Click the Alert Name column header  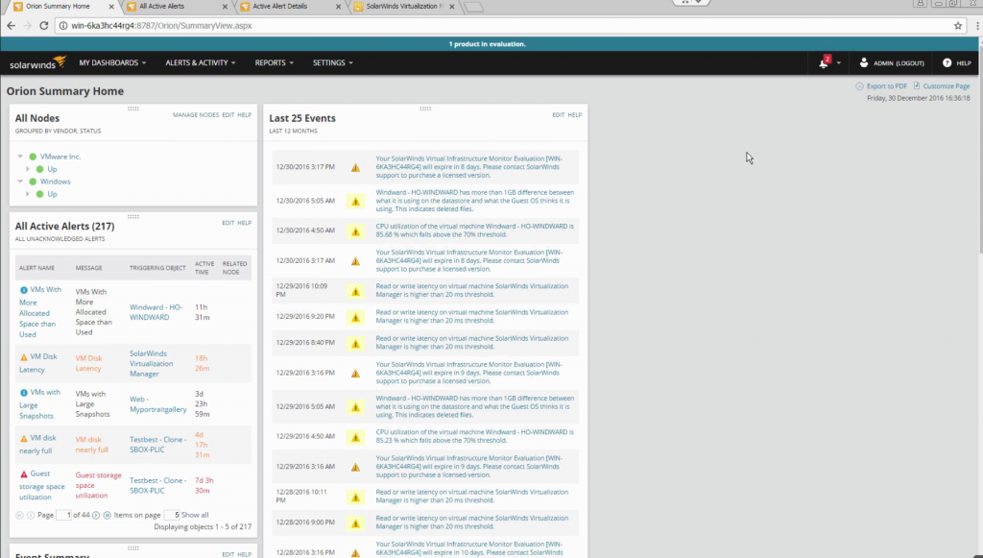37,268
